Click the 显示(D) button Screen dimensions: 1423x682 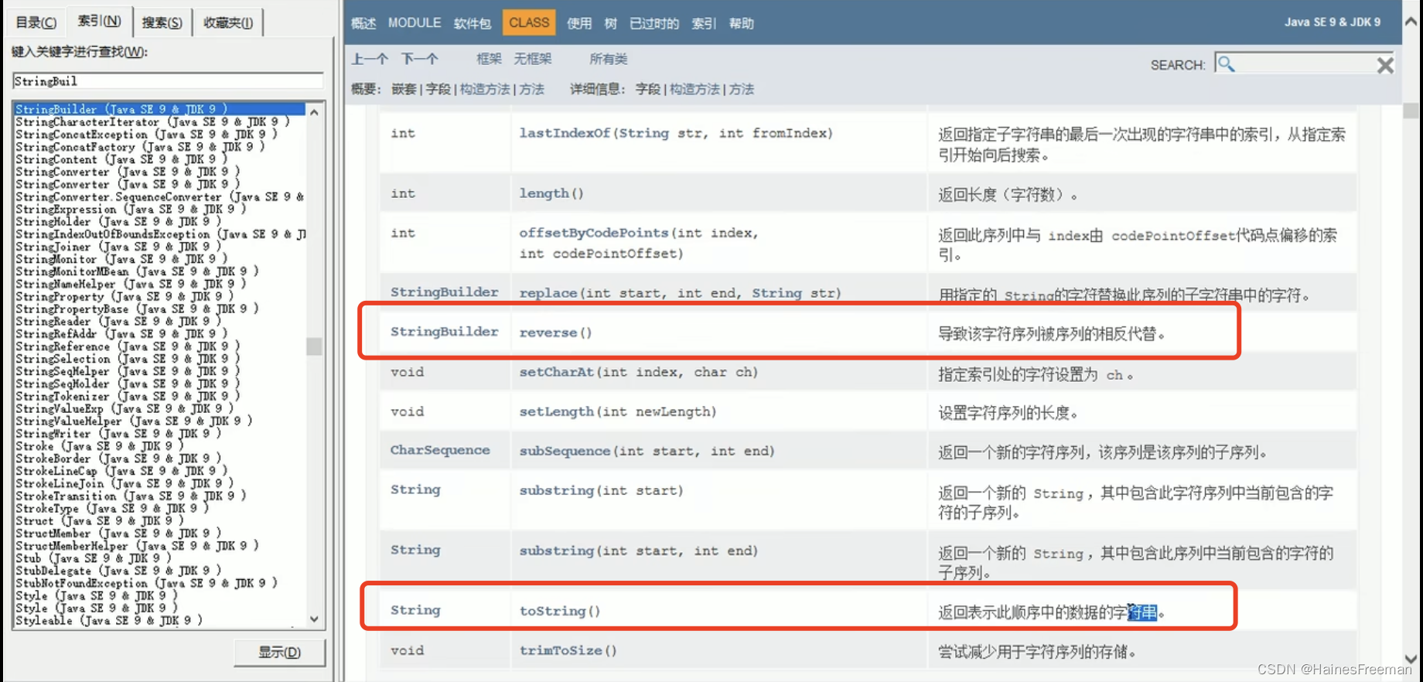click(x=279, y=652)
